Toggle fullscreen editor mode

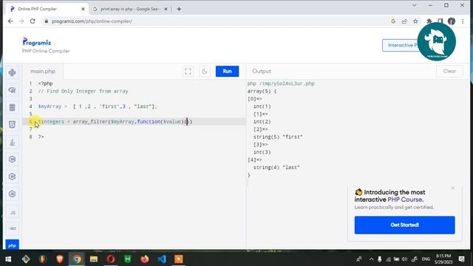(x=188, y=72)
